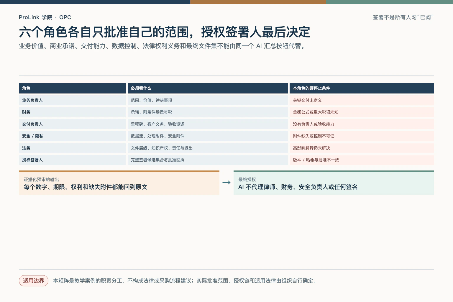Click the '角色' column header
The image size is (453, 302).
(x=72, y=88)
